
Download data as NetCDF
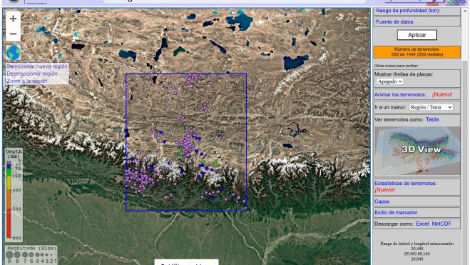click(441, 224)
